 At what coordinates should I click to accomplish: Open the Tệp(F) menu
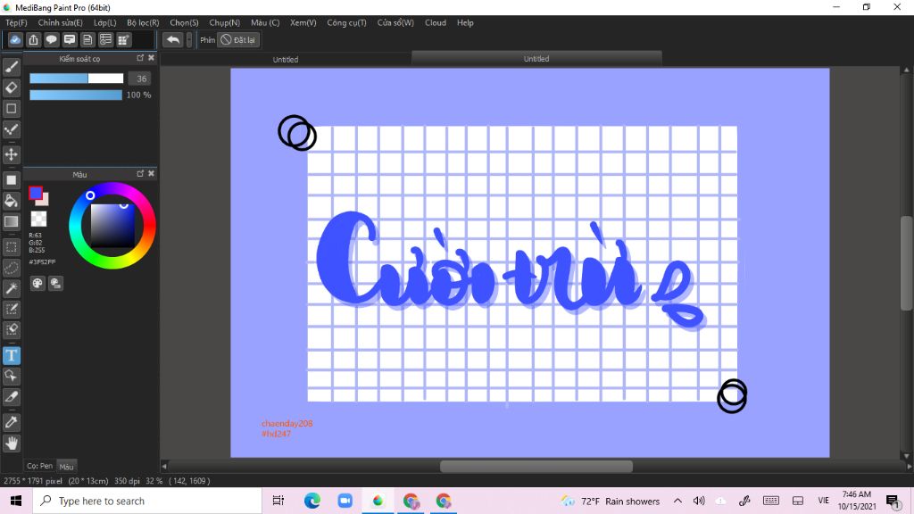[x=16, y=22]
